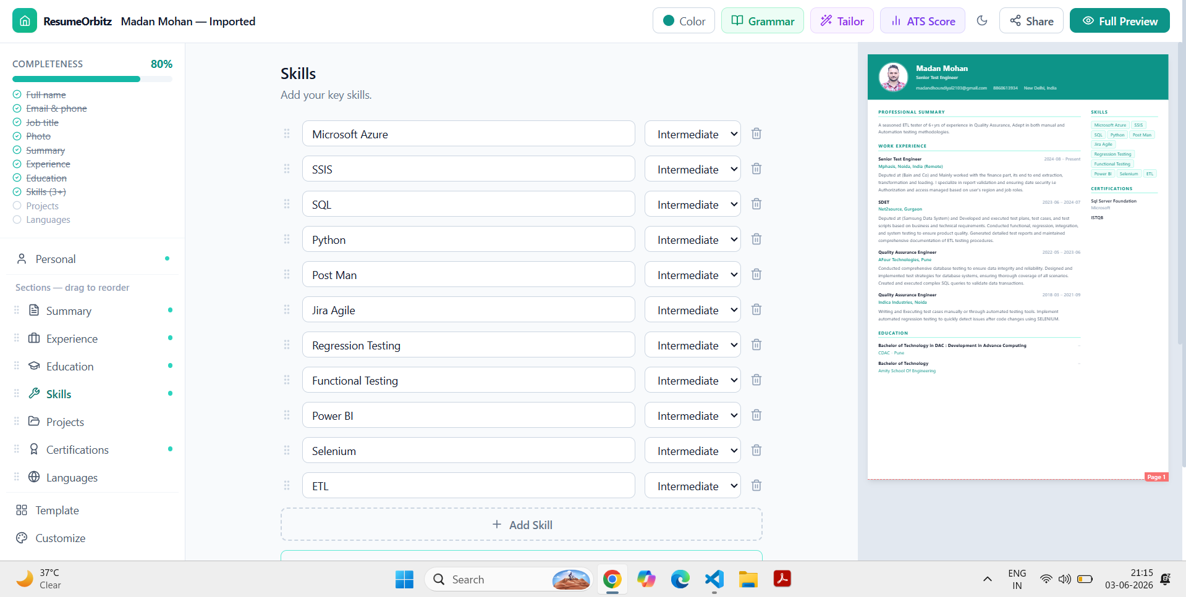This screenshot has width=1186, height=597.
Task: Open Microsoft Edge from taskbar
Action: (x=680, y=579)
